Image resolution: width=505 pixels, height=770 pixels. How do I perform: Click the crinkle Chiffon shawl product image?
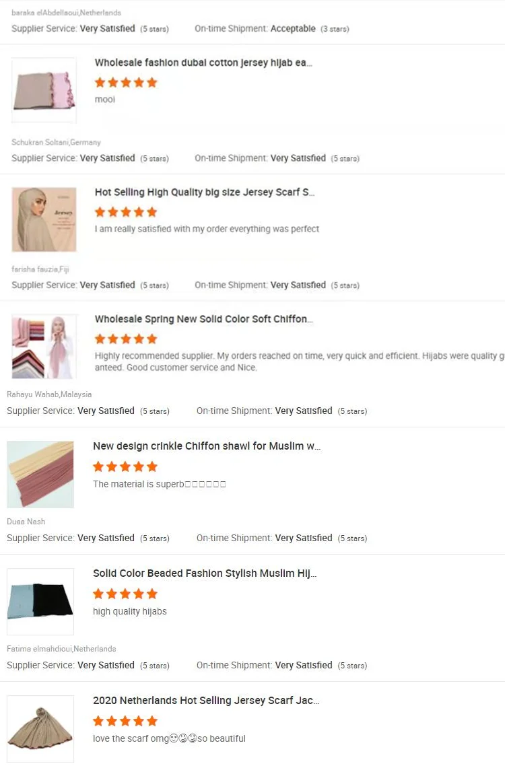[x=40, y=474]
